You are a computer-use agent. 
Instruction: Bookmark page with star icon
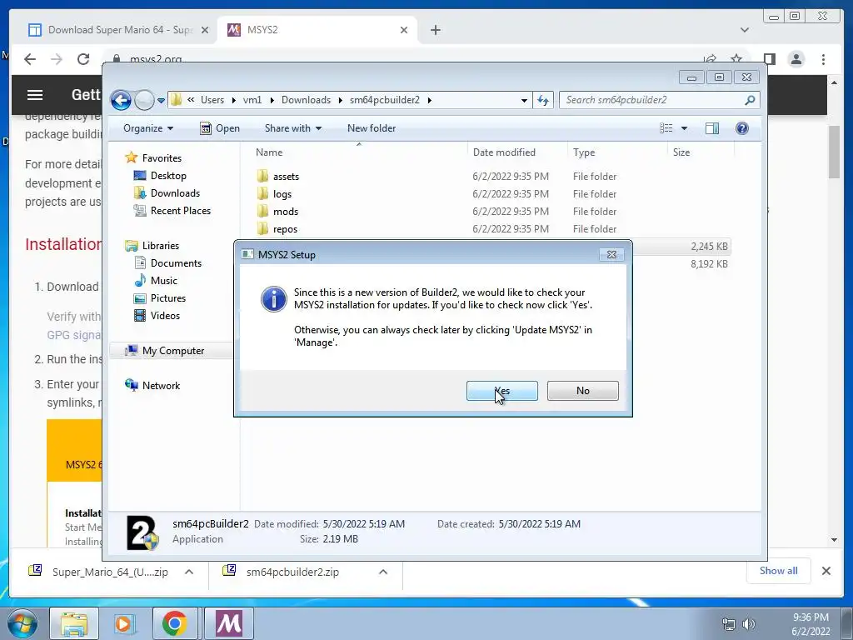click(x=736, y=59)
